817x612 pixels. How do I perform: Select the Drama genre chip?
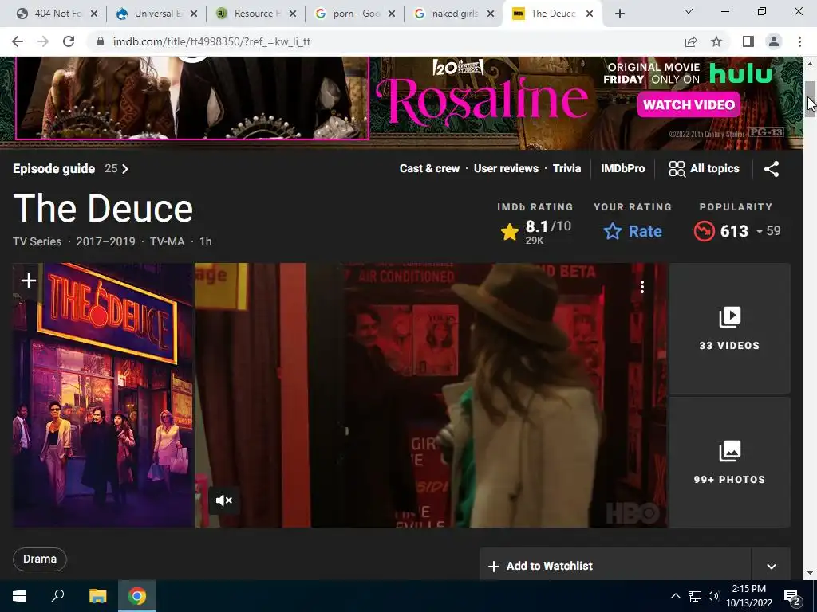tap(40, 559)
